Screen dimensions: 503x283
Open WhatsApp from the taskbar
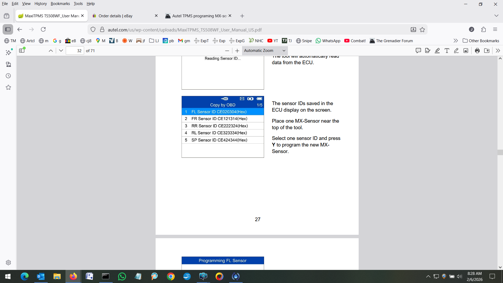pyautogui.click(x=122, y=276)
